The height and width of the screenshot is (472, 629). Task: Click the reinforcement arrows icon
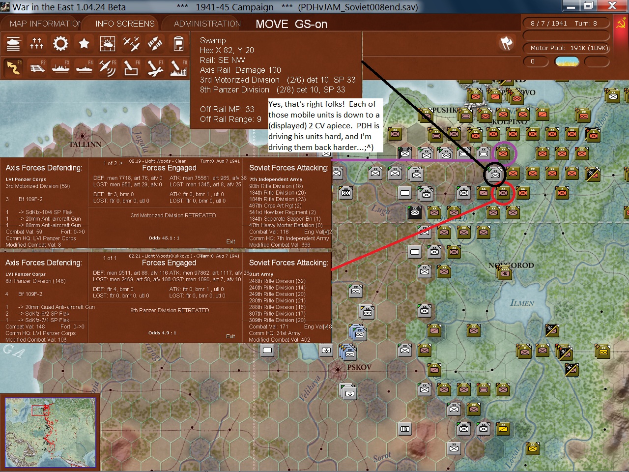(155, 44)
